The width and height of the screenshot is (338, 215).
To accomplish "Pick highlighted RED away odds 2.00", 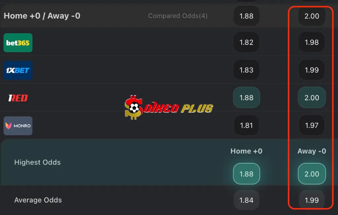I will pos(312,98).
